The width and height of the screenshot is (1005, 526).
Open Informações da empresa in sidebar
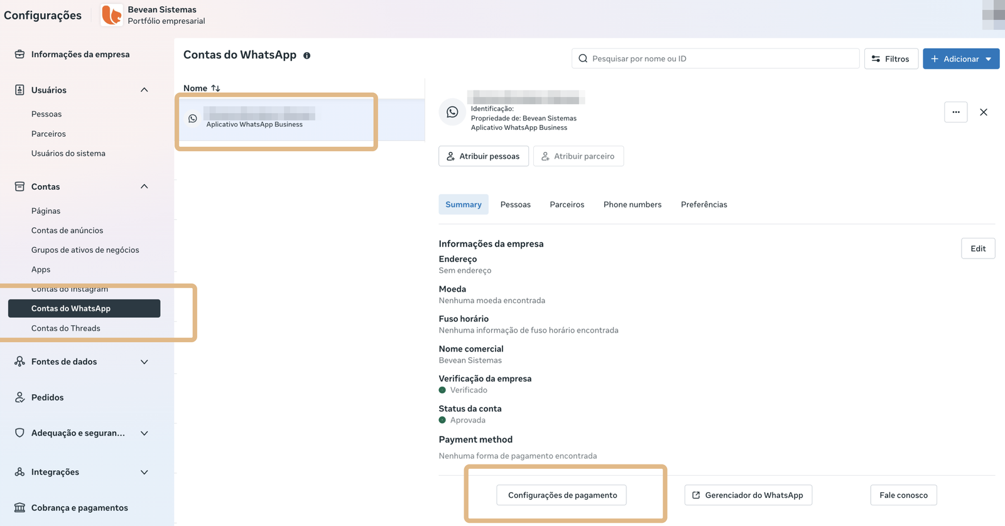tap(80, 55)
